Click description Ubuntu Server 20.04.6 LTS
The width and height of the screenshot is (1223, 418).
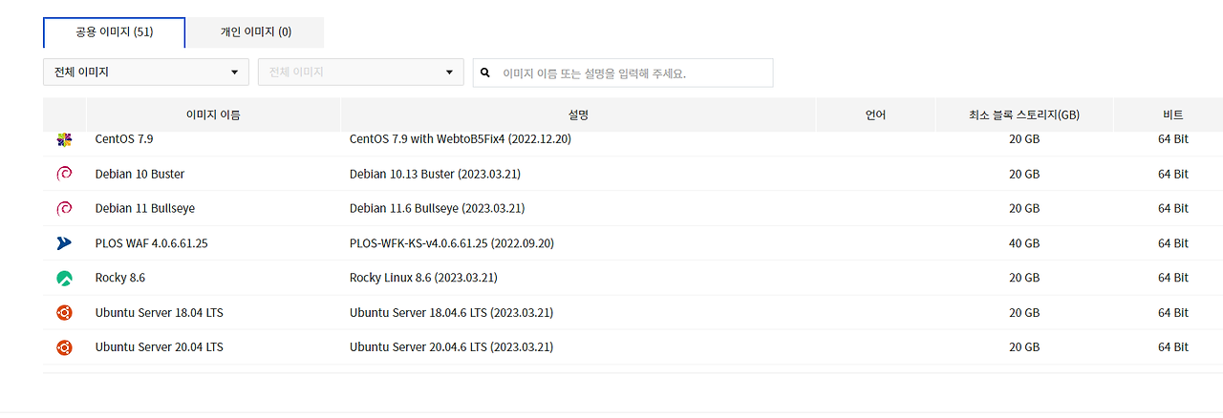point(452,347)
